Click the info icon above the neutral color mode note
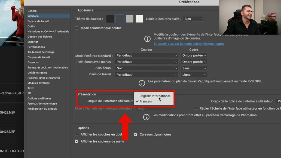 [x=147, y=39]
